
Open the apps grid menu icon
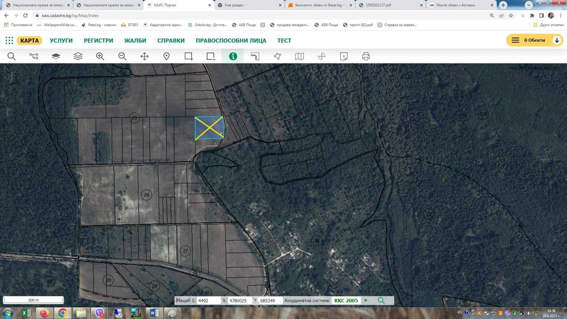(9, 40)
